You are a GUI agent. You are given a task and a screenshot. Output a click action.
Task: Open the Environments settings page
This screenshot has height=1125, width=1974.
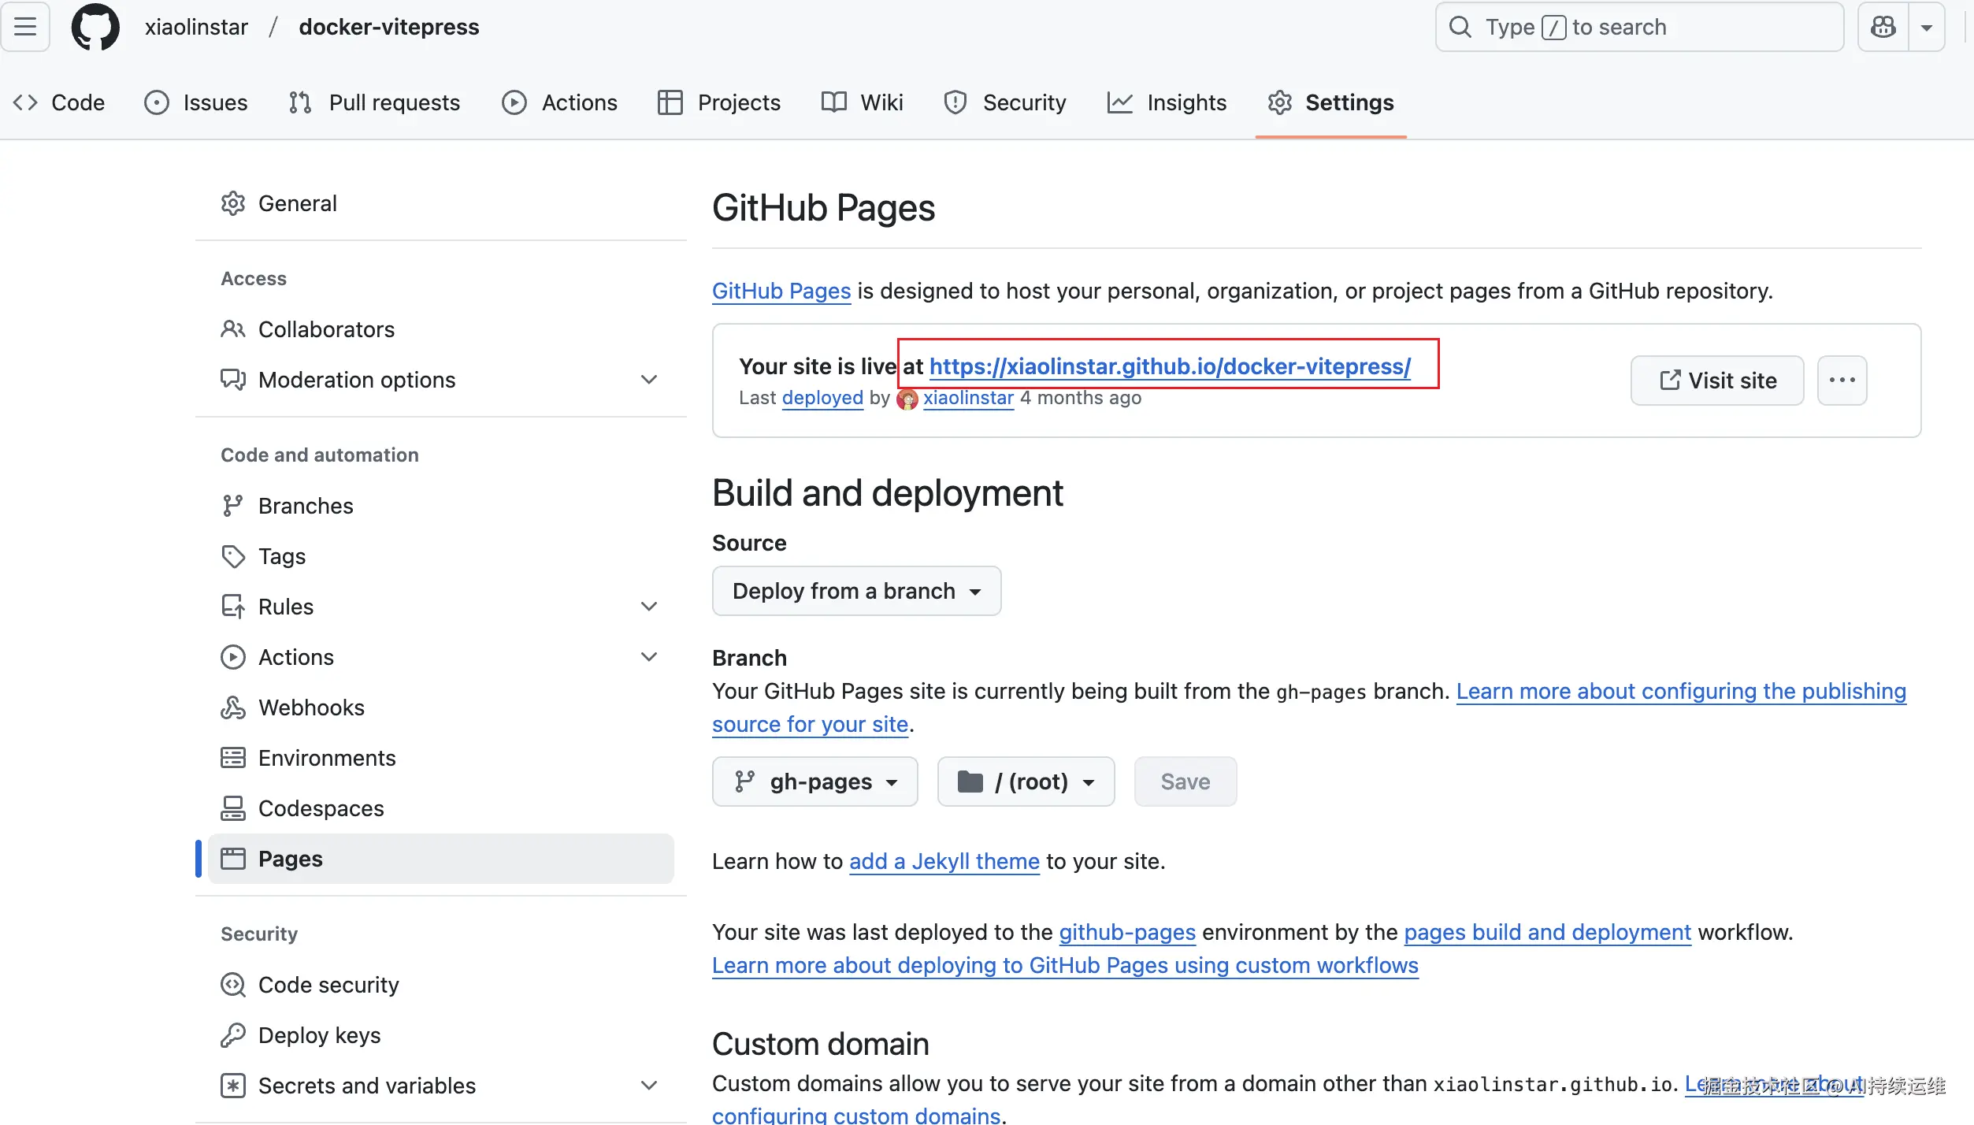click(326, 758)
